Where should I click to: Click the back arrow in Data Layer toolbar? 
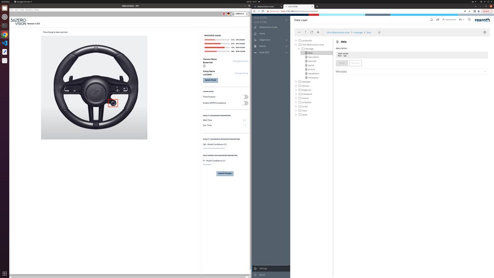(299, 32)
